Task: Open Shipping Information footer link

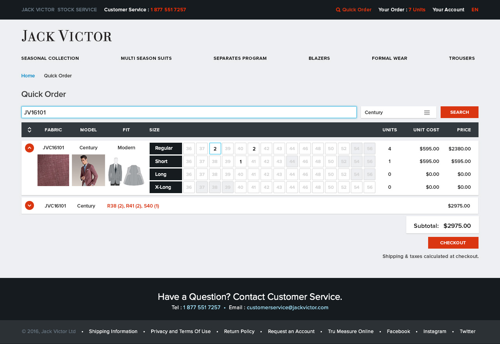Action: pos(113,331)
